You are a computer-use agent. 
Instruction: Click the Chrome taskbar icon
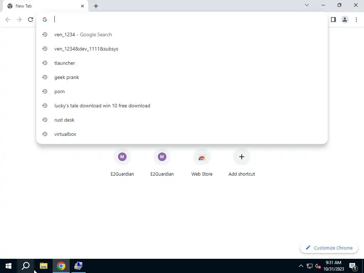61,266
